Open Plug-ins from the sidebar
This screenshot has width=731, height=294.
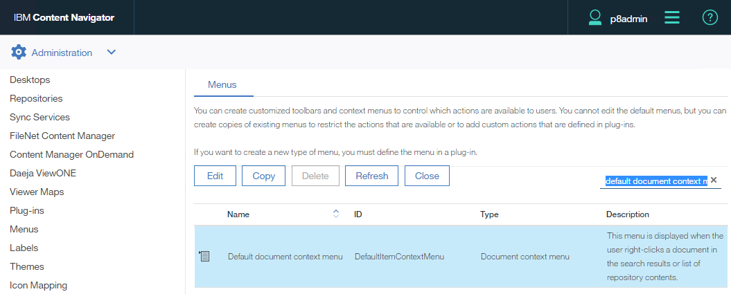click(x=28, y=211)
